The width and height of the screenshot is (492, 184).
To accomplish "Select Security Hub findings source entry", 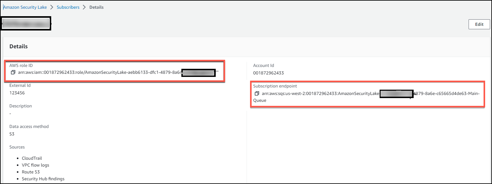I will 43,179.
